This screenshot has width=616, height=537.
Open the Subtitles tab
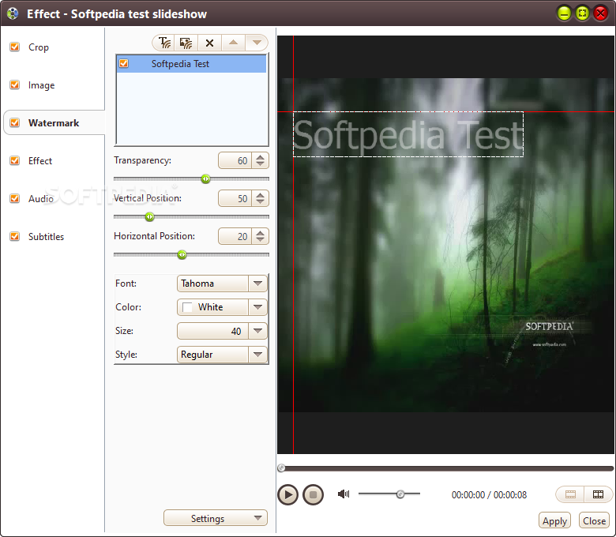(x=46, y=236)
